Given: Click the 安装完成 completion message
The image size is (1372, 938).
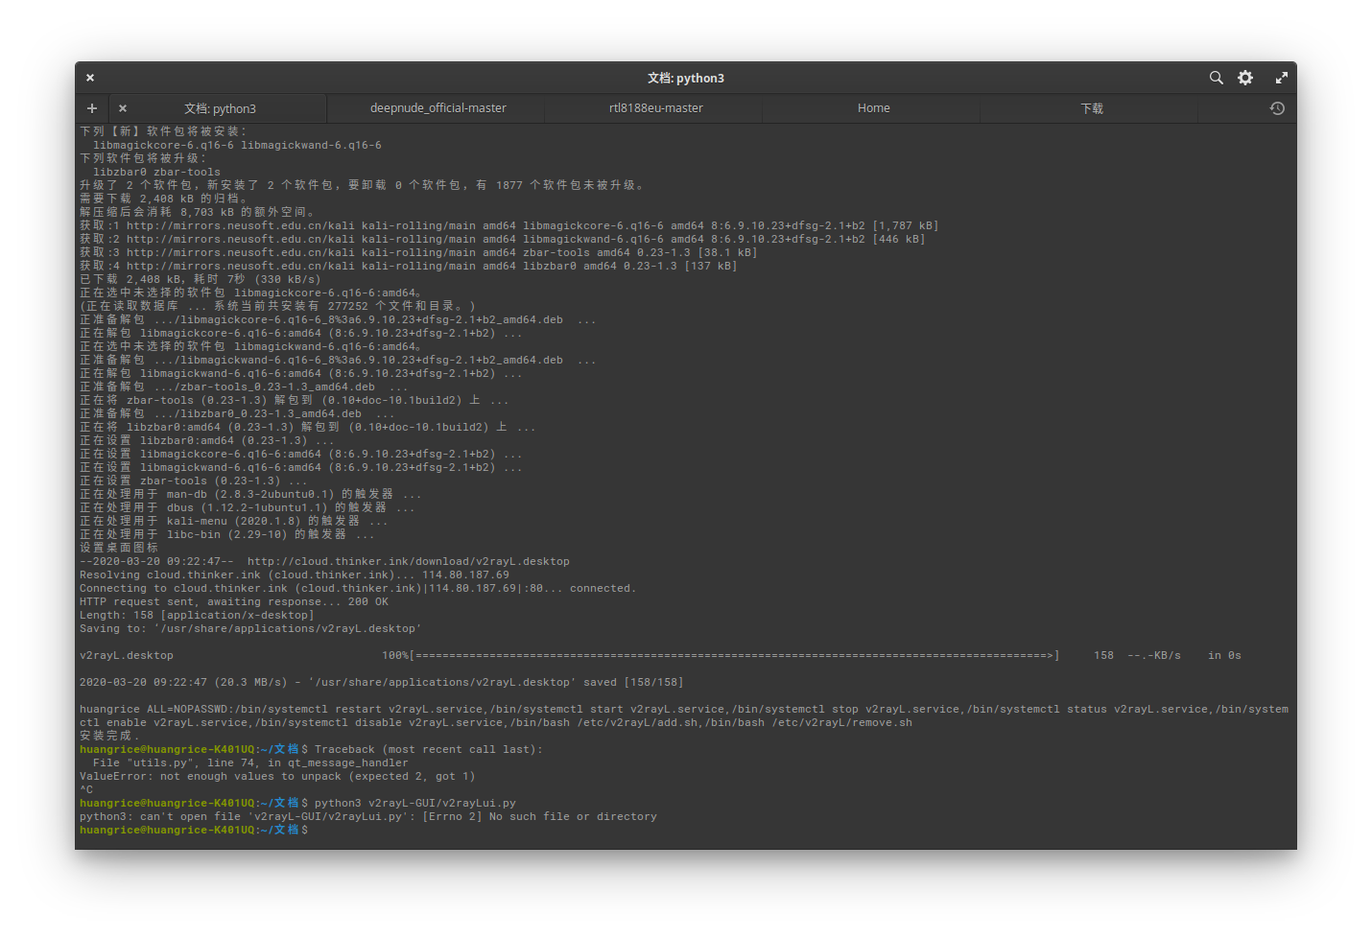Looking at the screenshot, I should coord(106,736).
